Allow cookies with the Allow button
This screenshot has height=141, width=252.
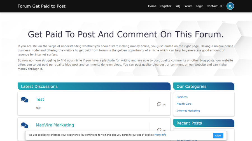(218, 135)
